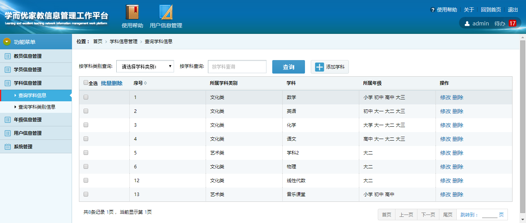Click the 按学科查询 search input field
Screen dimensions: 526x223
[x=237, y=67]
